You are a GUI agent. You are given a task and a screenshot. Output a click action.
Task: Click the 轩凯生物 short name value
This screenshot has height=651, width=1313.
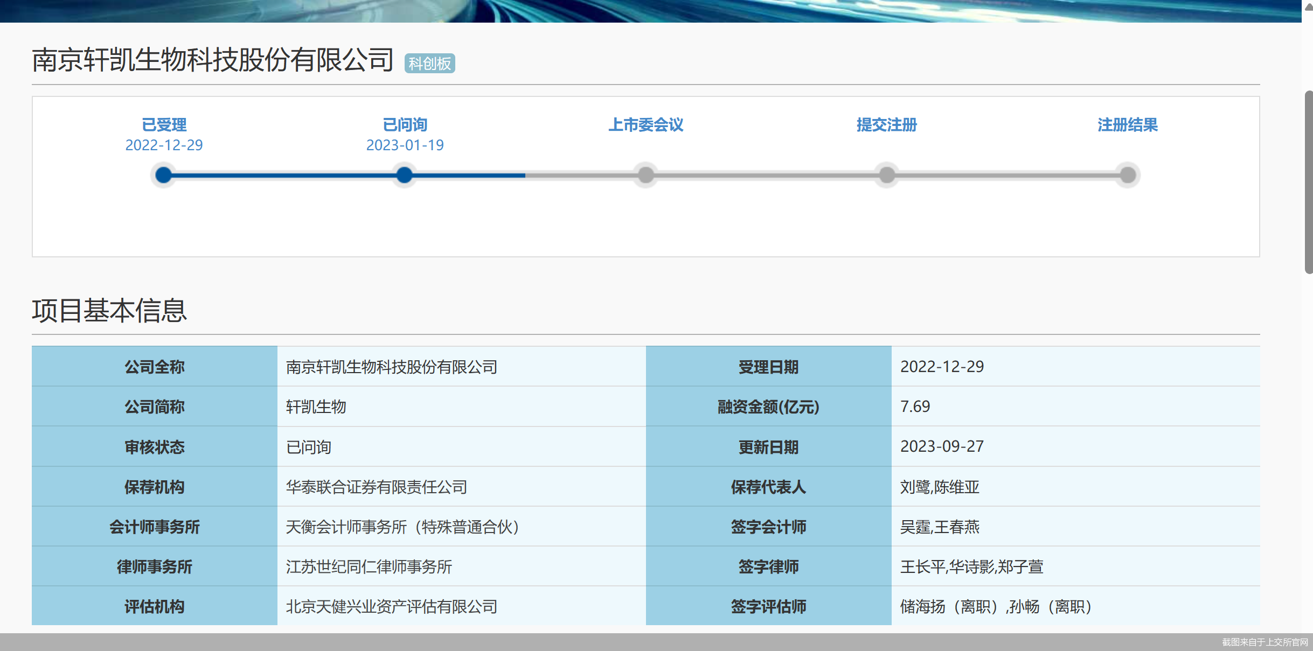tap(316, 407)
